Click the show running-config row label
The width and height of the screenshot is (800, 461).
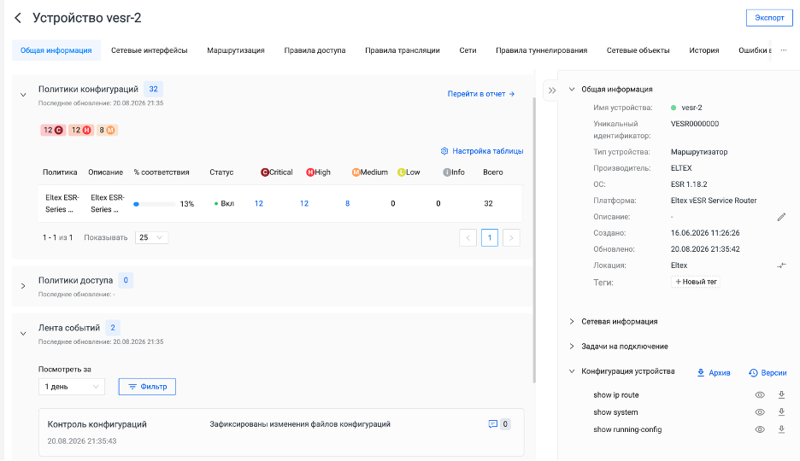[627, 429]
